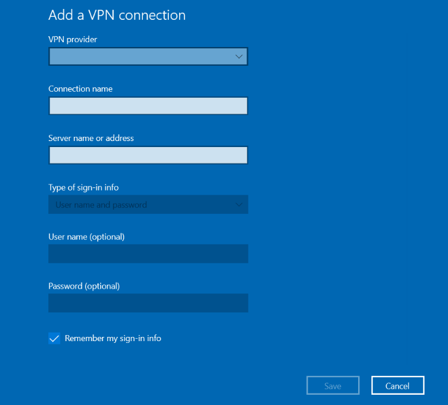Click the Connection name label text
This screenshot has height=405, width=448.
[81, 89]
